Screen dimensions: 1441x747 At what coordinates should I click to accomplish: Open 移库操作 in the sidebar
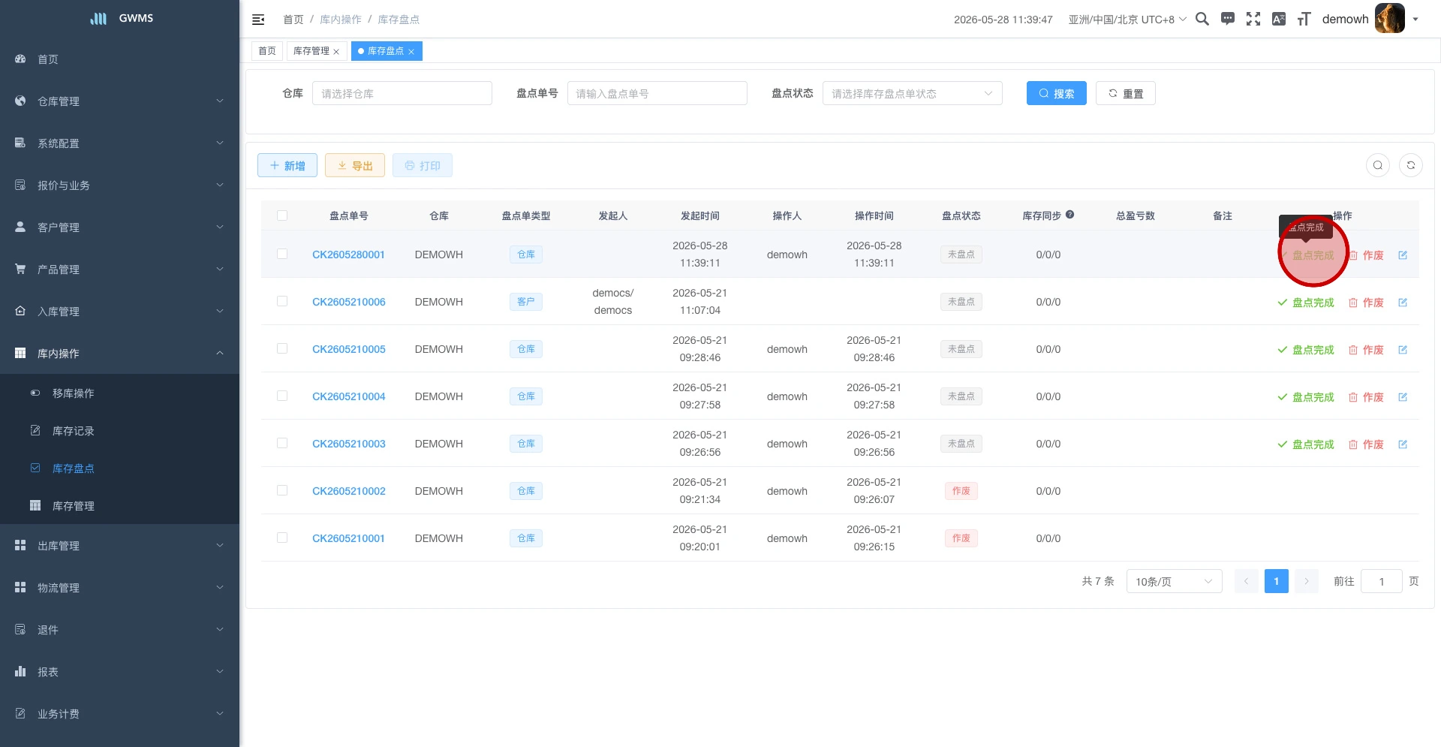coord(119,393)
